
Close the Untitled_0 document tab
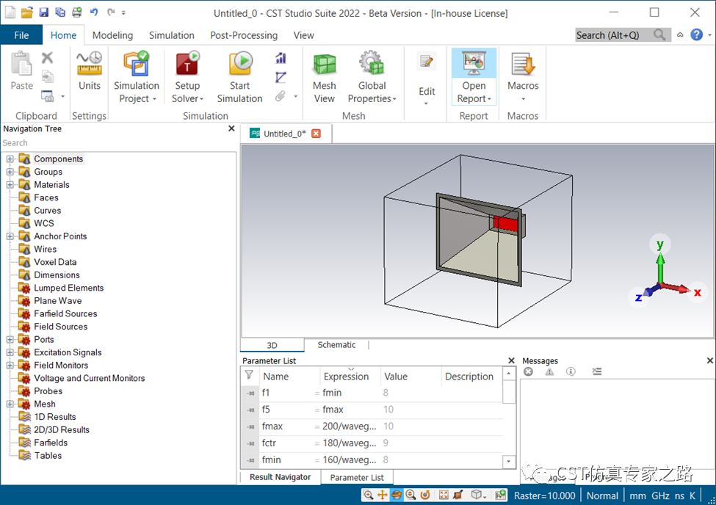coord(316,134)
